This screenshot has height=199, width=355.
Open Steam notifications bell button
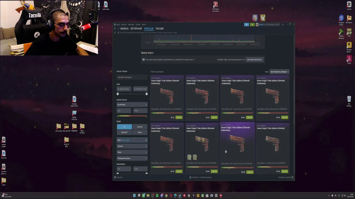(x=252, y=25)
